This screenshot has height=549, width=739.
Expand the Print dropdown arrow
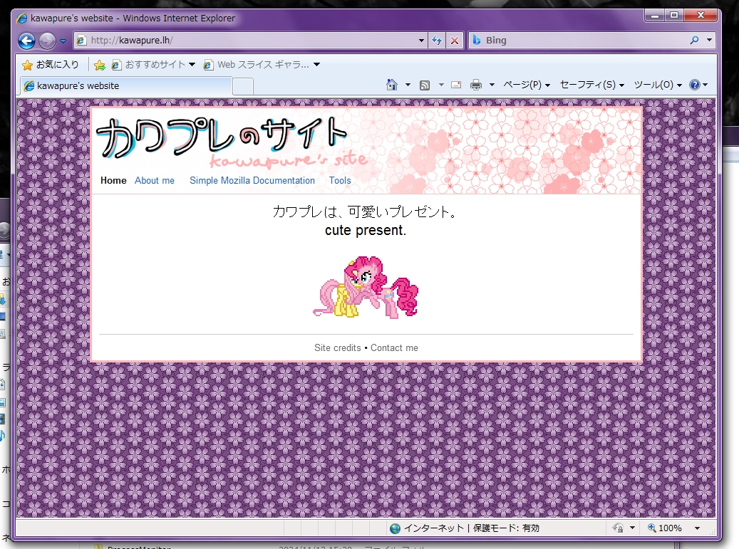[492, 85]
